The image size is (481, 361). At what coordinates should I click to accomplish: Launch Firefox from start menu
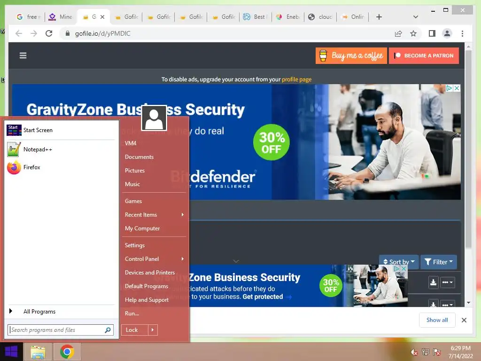[x=61, y=167]
